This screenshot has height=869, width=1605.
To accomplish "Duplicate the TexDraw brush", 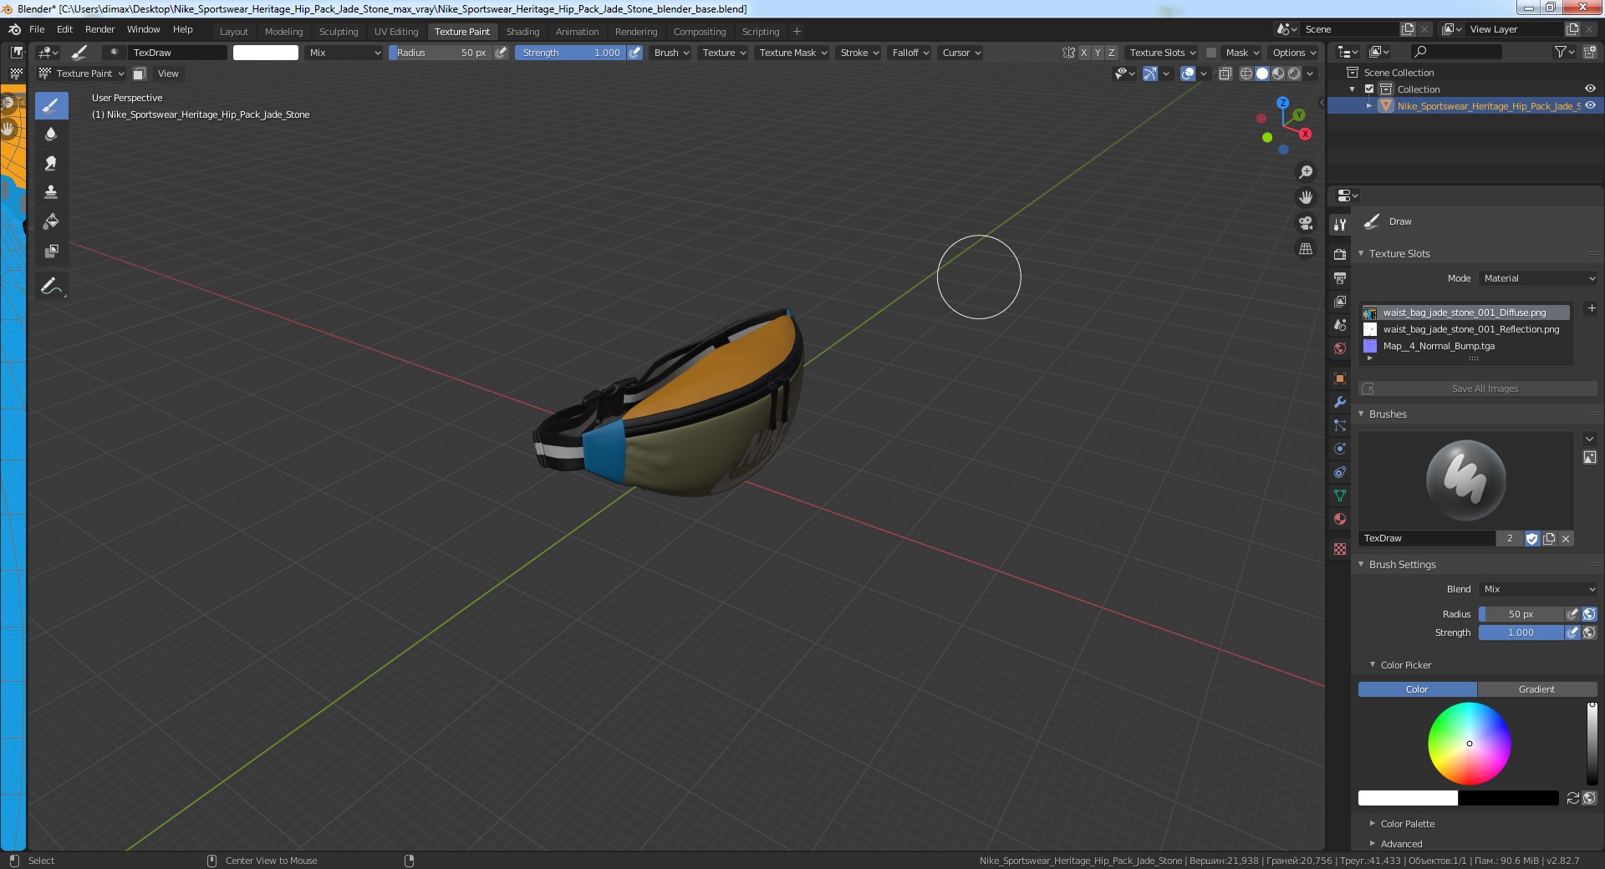I will tap(1549, 539).
